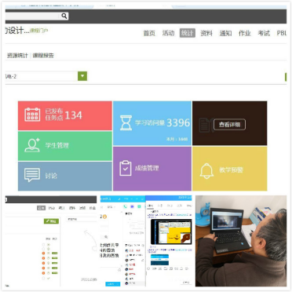Click the 教学预警 bell icon
Viewport: 292px width, 292px height.
pyautogui.click(x=206, y=170)
